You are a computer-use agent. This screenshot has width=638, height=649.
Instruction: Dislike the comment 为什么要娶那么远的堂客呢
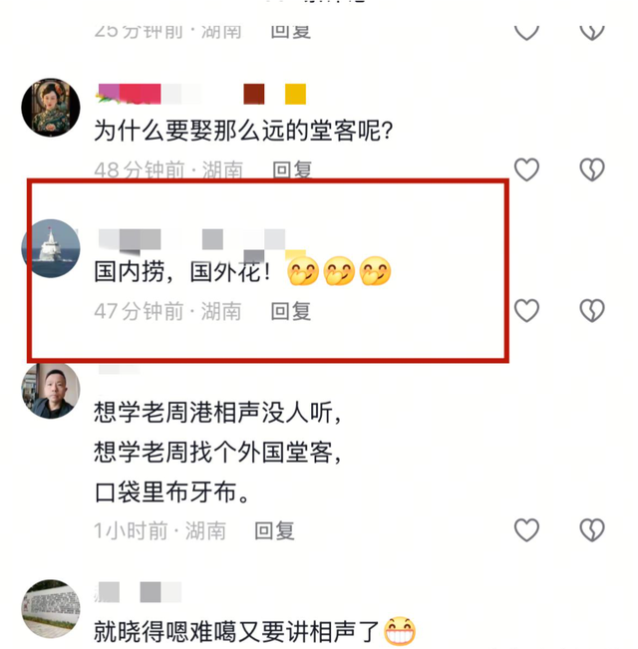coord(592,169)
